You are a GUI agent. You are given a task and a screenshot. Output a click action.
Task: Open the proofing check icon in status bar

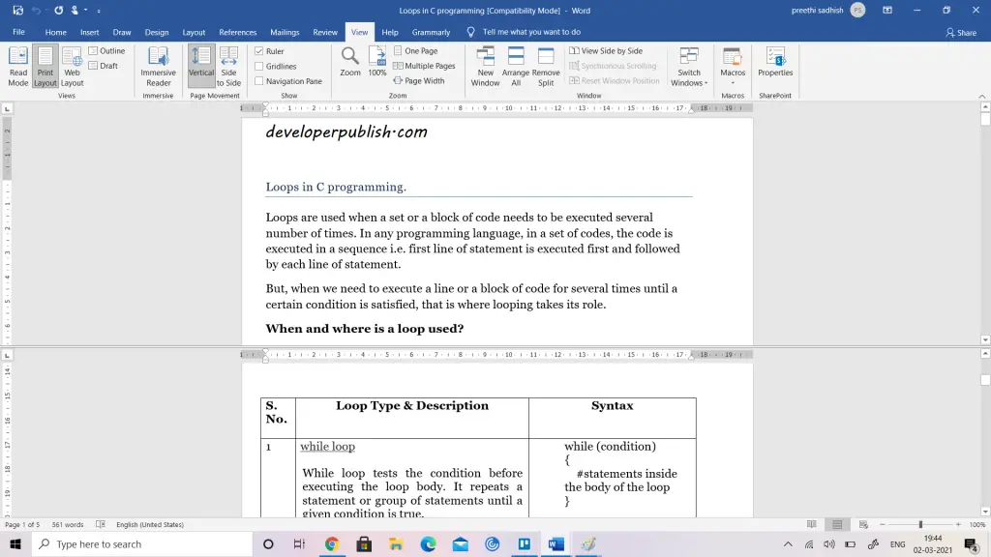click(100, 524)
